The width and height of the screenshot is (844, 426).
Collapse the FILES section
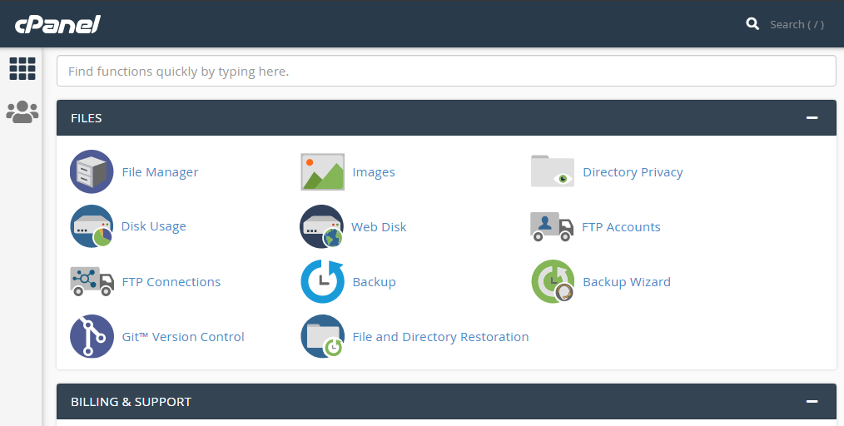812,118
